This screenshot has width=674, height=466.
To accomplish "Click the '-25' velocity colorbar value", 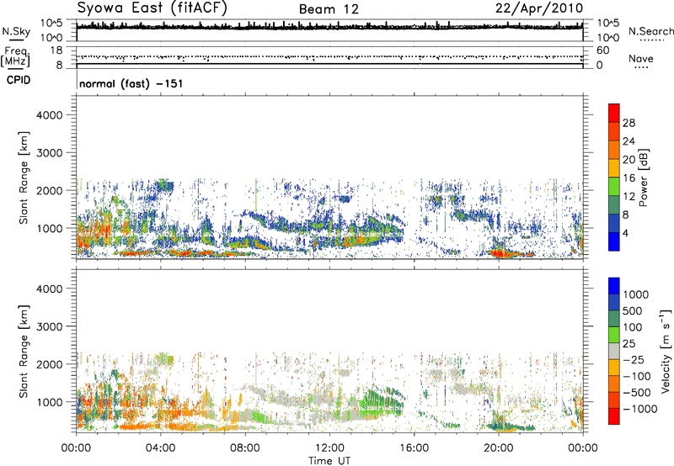I will coord(633,359).
